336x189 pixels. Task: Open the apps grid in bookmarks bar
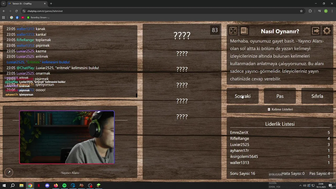click(3, 18)
